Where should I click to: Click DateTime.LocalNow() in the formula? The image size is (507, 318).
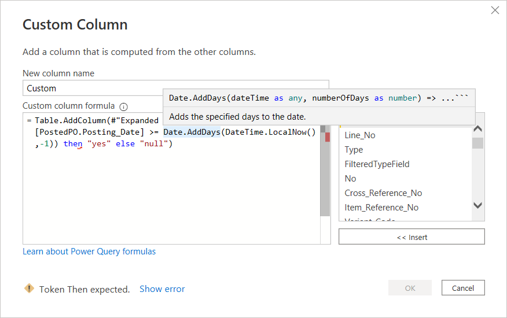click(x=270, y=132)
